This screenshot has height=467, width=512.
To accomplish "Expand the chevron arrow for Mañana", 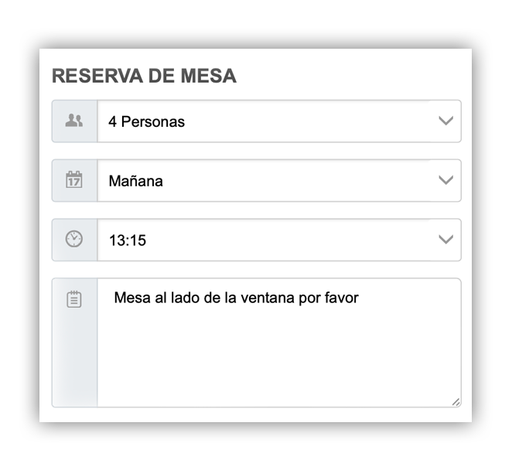I will [x=445, y=180].
